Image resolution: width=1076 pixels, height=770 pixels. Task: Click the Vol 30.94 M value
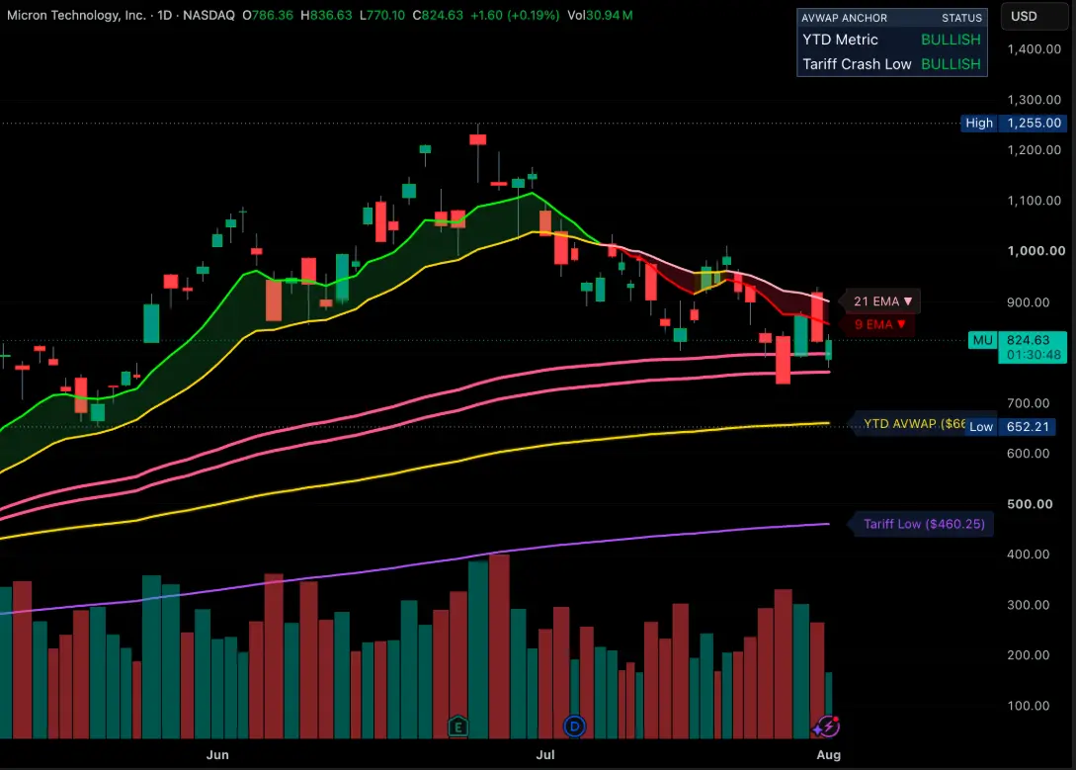click(x=600, y=15)
